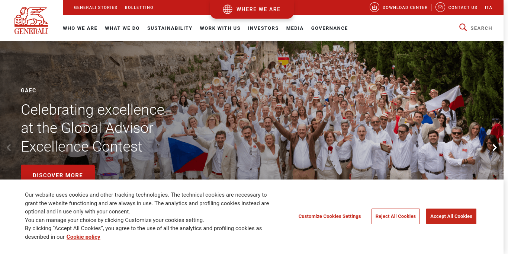Click the magnifying glass search icon
Image resolution: width=508 pixels, height=254 pixels.
coord(463,27)
